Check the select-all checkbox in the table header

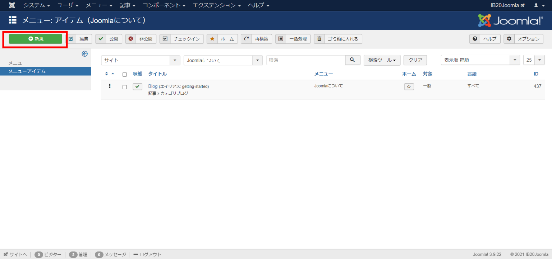(125, 75)
